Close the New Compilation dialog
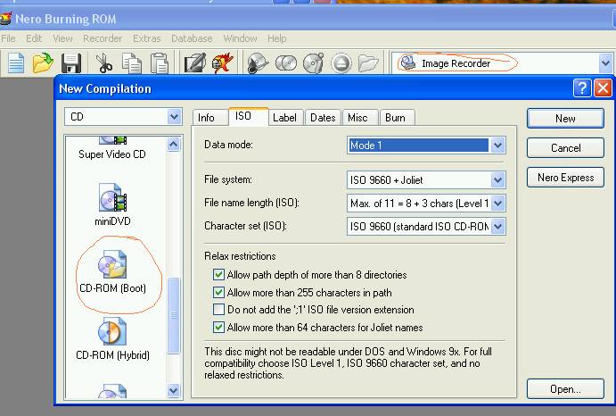This screenshot has width=616, height=416. point(603,87)
